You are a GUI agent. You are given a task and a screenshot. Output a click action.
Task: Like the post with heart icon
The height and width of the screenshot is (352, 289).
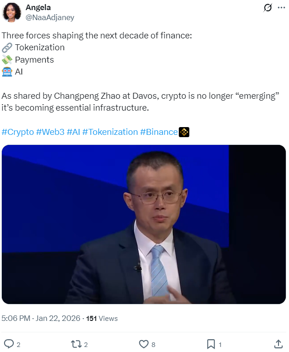click(144, 344)
